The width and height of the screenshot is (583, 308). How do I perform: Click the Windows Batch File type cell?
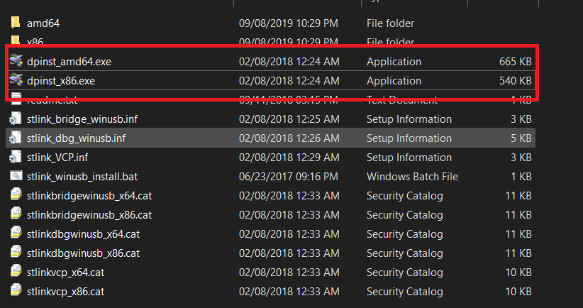(412, 177)
